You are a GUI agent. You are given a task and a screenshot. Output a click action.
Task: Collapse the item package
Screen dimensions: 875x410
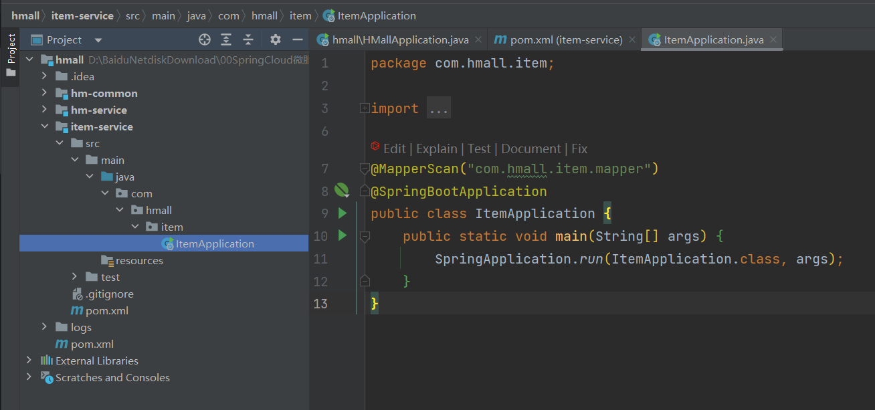pos(135,227)
